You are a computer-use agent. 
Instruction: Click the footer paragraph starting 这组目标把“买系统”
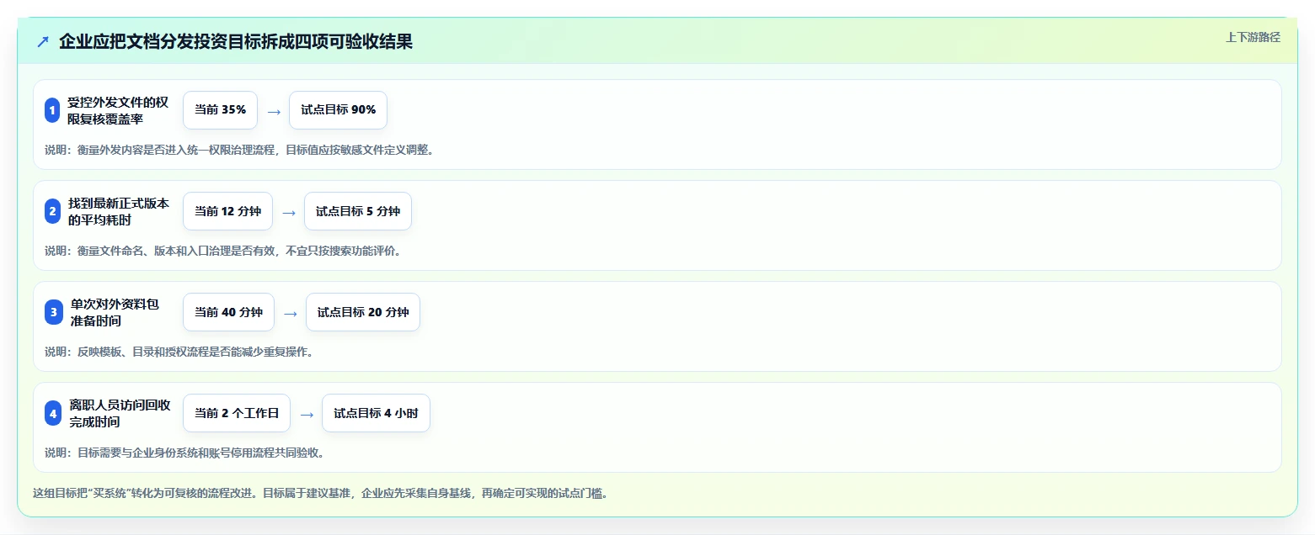coord(320,493)
